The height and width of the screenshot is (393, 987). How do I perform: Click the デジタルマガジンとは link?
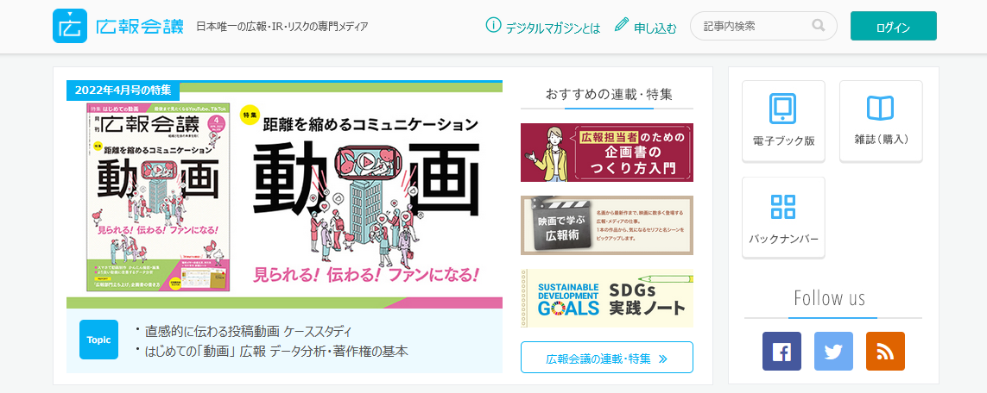tap(554, 28)
